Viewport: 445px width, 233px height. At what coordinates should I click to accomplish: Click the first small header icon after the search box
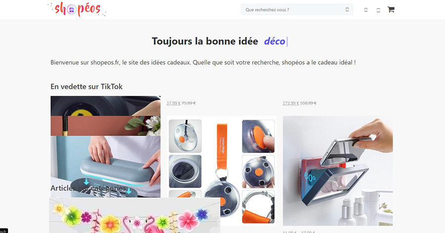tap(366, 10)
